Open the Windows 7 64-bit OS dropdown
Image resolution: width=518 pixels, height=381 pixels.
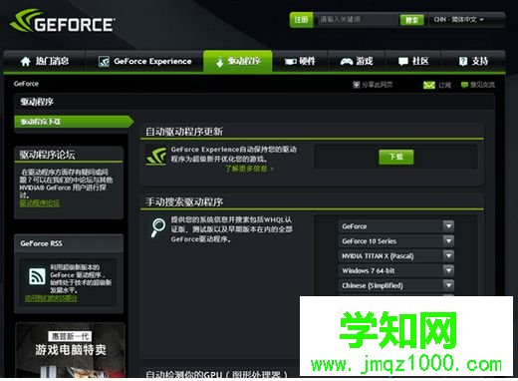(x=396, y=270)
